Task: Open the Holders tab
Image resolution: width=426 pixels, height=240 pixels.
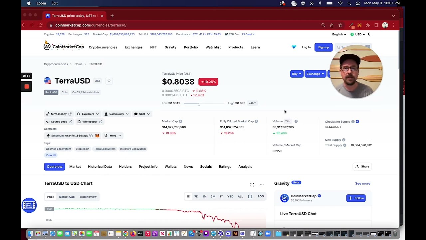Action: click(x=125, y=167)
